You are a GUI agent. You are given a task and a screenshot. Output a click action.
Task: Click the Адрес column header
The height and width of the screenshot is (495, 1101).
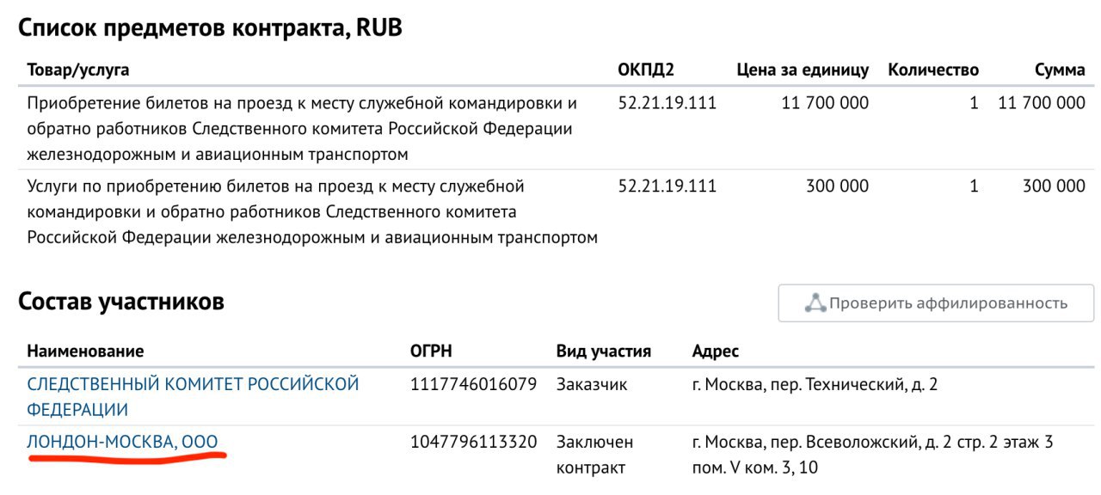point(716,351)
